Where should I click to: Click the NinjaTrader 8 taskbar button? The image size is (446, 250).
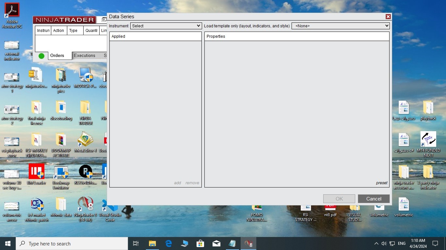(x=248, y=243)
